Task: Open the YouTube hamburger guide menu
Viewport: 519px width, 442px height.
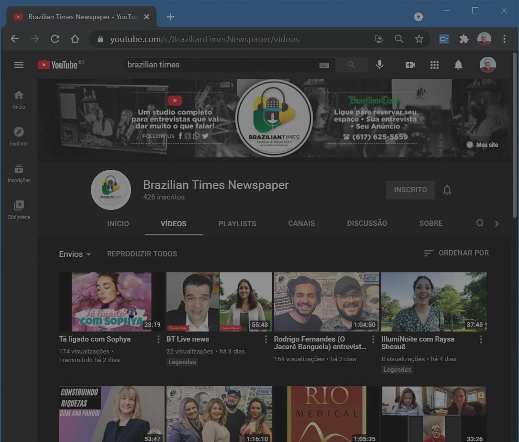Action: pos(19,65)
